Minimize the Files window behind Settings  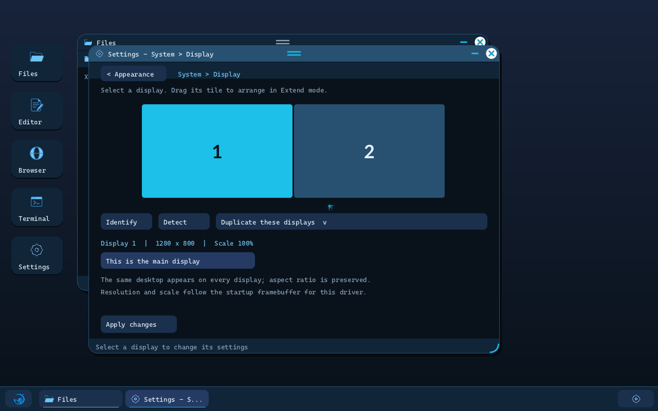[x=464, y=42]
